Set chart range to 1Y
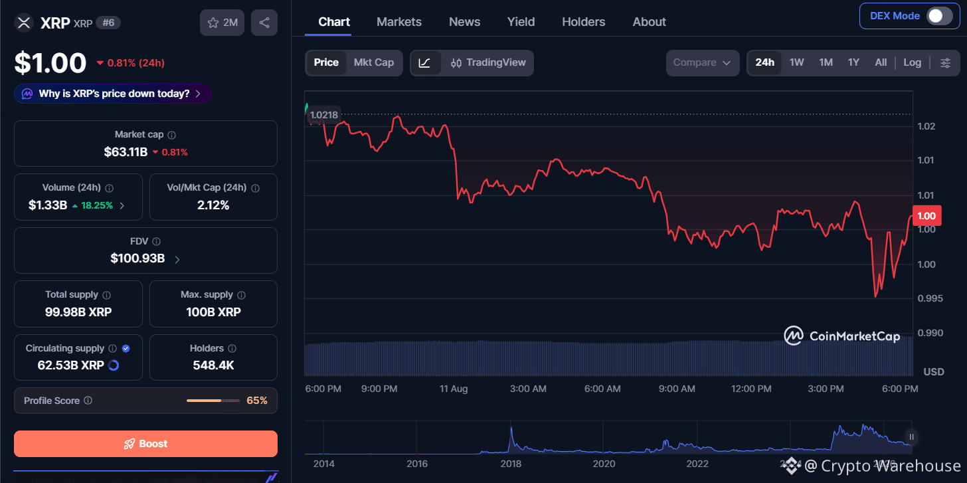 pos(854,62)
